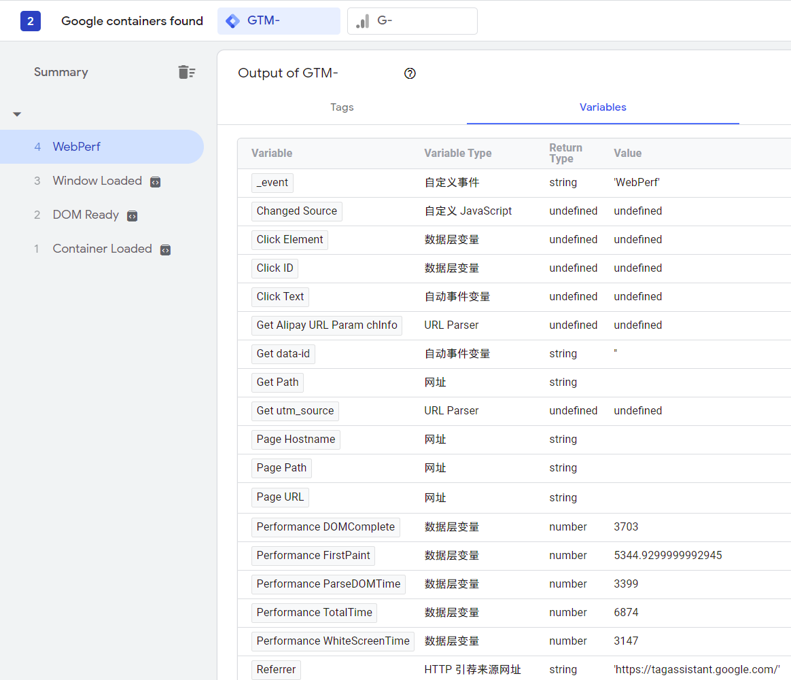Open the Changed Source variable chip
This screenshot has height=680, width=791.
296,211
